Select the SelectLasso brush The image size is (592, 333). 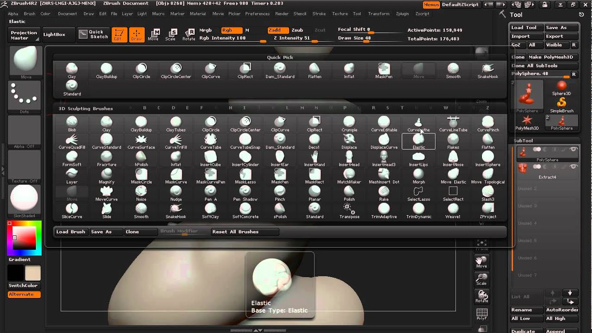tap(419, 193)
